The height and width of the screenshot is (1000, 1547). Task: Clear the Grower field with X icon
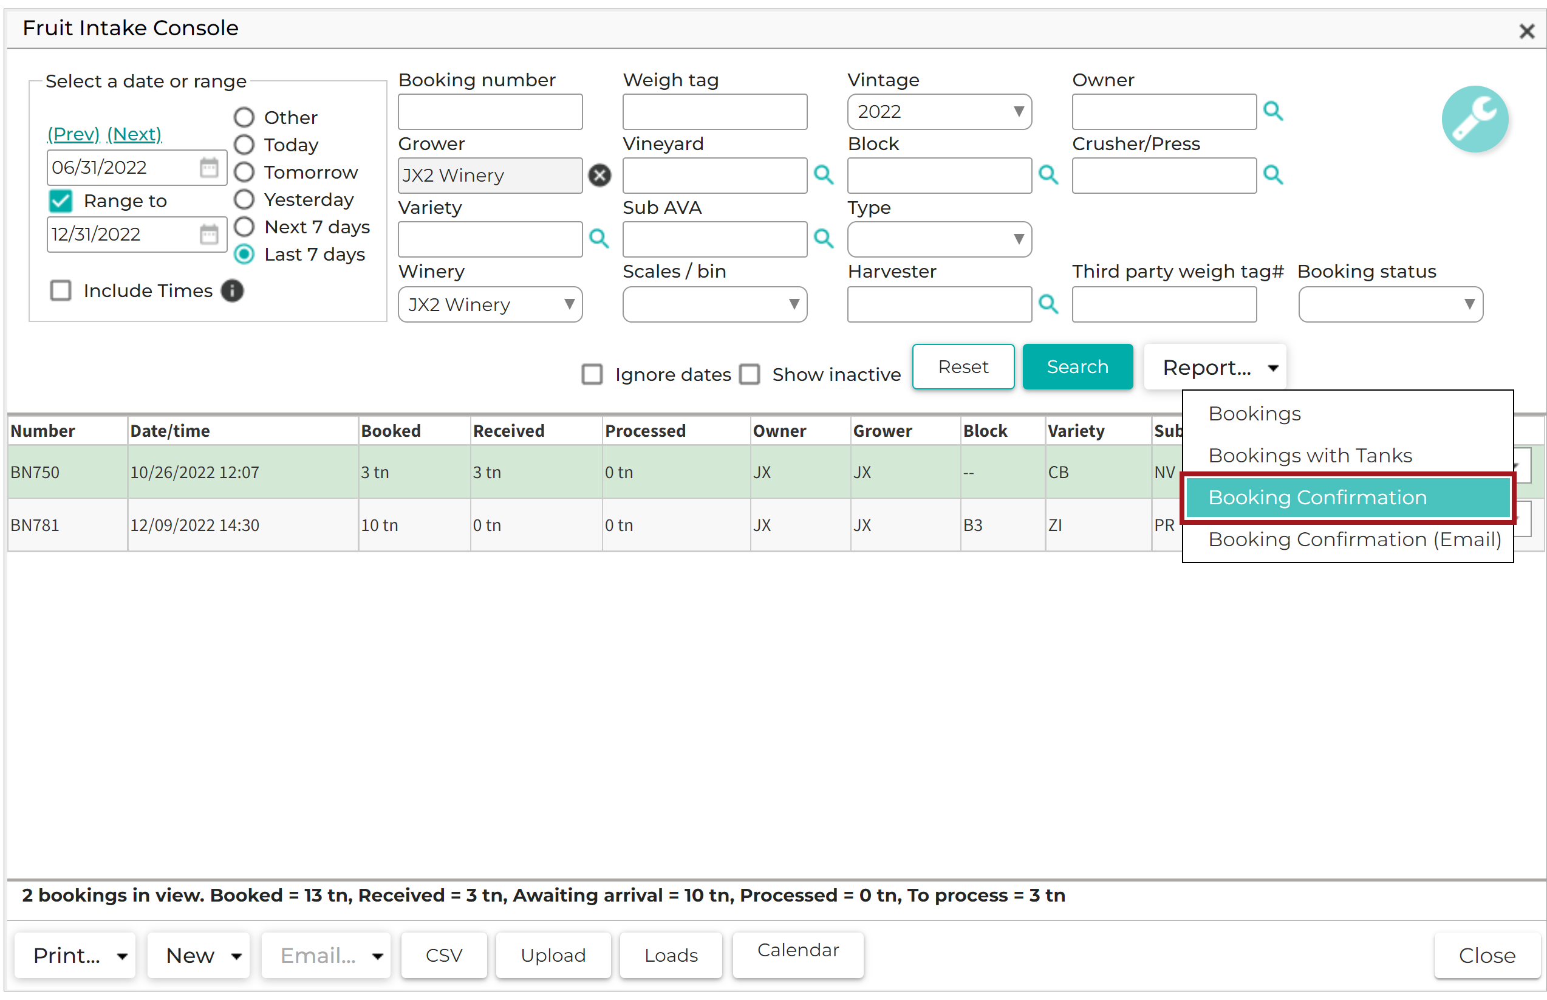click(599, 176)
